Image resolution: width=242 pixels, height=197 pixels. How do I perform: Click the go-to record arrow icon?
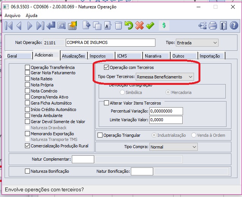[51, 25]
